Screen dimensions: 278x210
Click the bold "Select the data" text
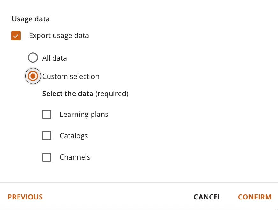(68, 94)
